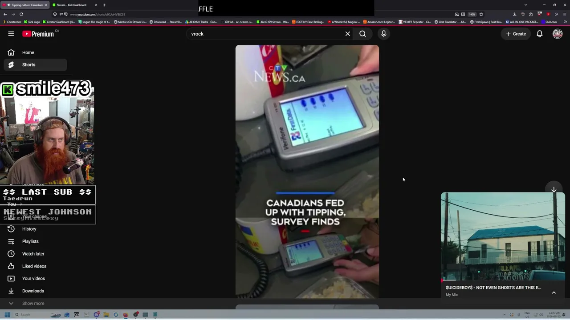Screen dimensions: 570x320
Task: Open Liked videos in the sidebar
Action: (36, 266)
